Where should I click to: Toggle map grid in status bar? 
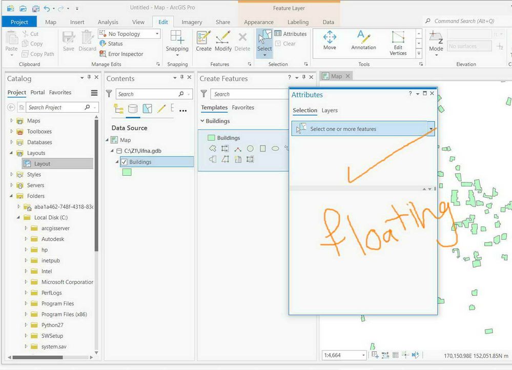coord(396,355)
